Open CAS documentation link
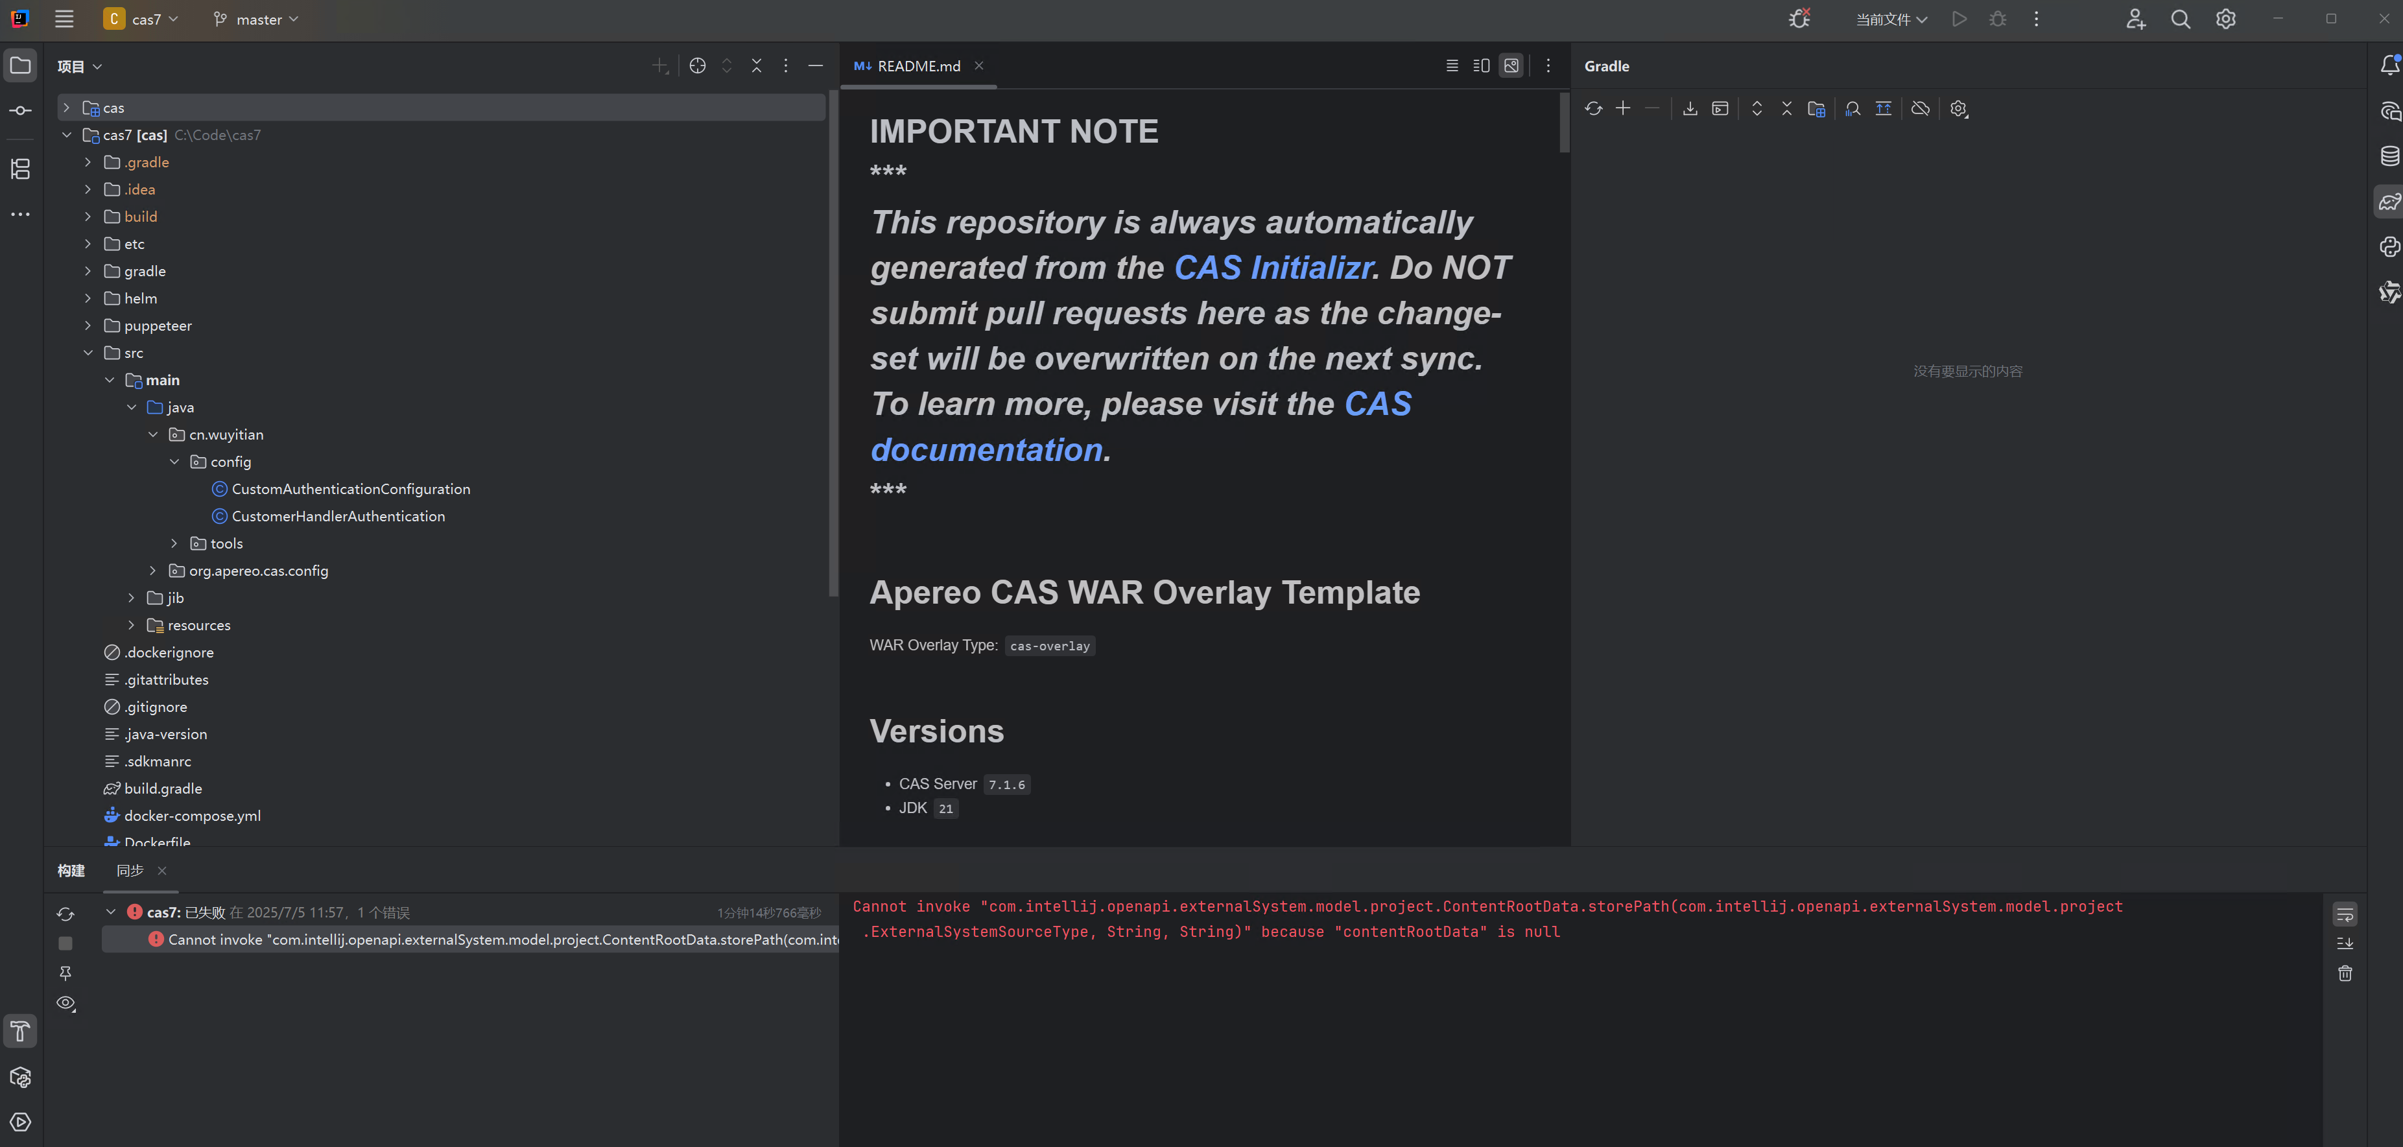This screenshot has height=1147, width=2403. point(1141,426)
